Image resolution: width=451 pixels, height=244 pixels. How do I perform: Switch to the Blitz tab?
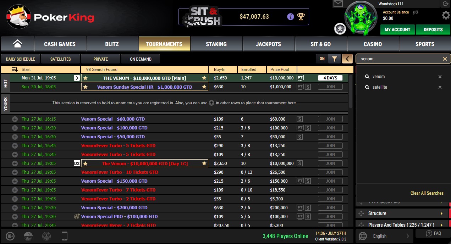pyautogui.click(x=112, y=44)
